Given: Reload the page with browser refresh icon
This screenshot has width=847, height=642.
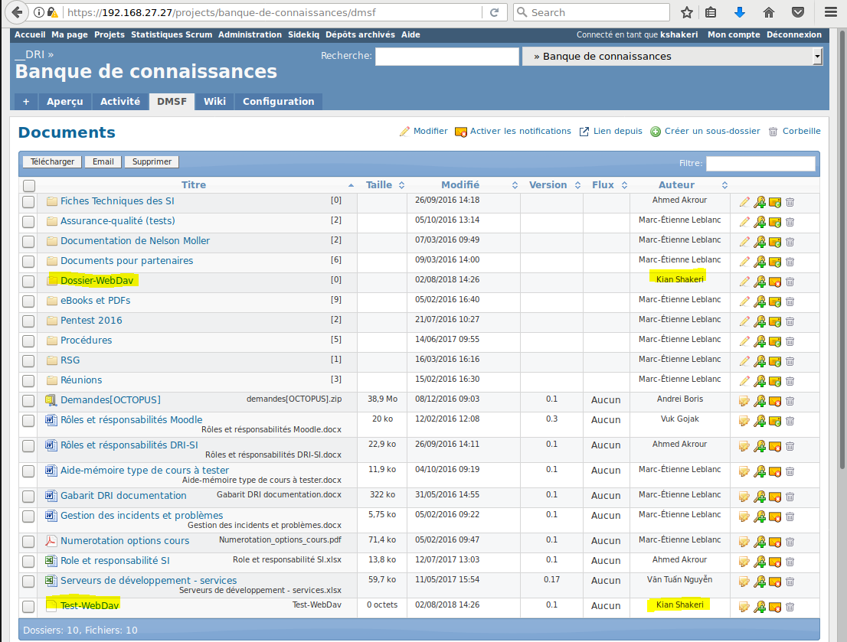Looking at the screenshot, I should [494, 12].
